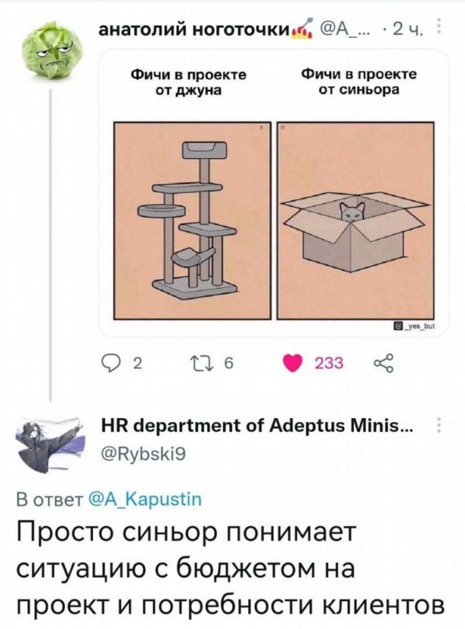This screenshot has width=465, height=629.
Task: Share the tweet using the share icon
Action: pyautogui.click(x=384, y=364)
